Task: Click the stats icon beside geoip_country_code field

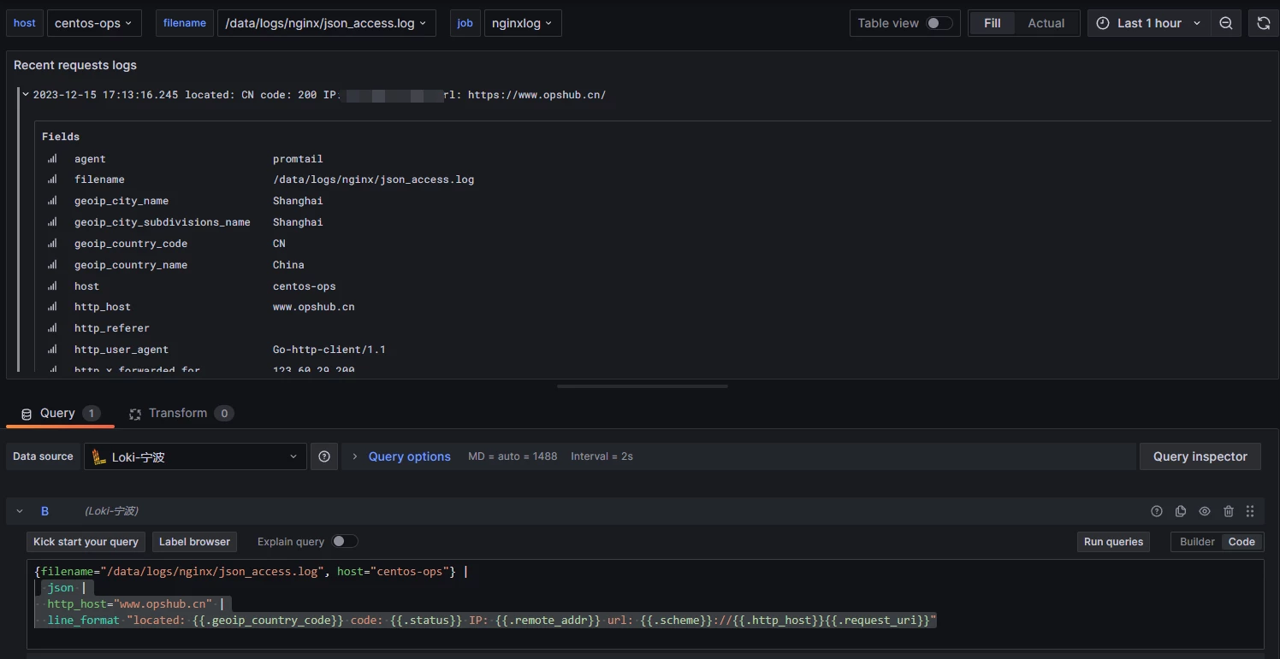Action: [52, 244]
